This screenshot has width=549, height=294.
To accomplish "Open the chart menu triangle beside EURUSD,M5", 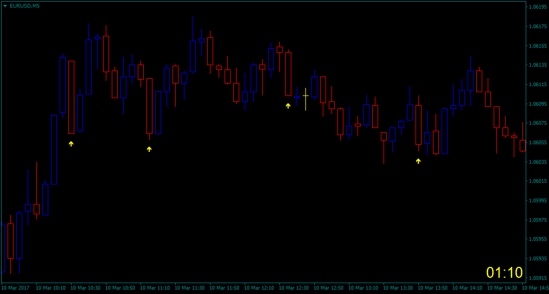I will pos(5,6).
